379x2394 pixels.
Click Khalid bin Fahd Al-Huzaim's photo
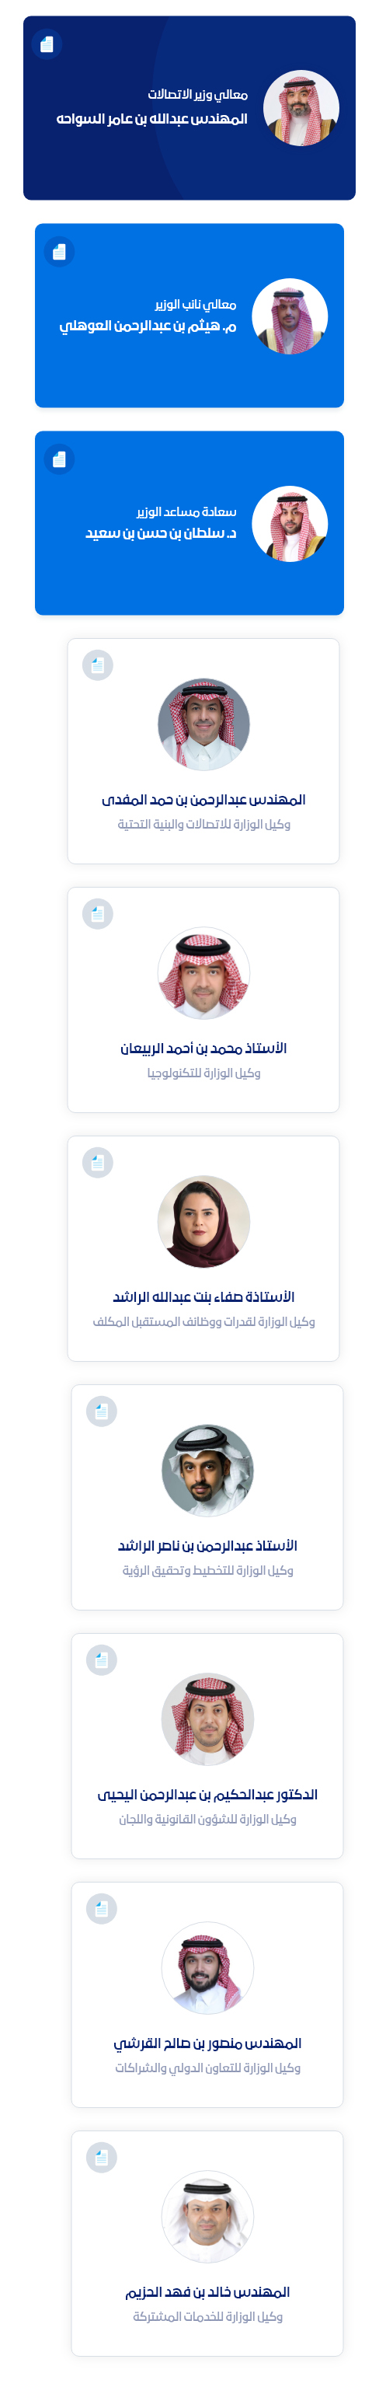point(207,2215)
